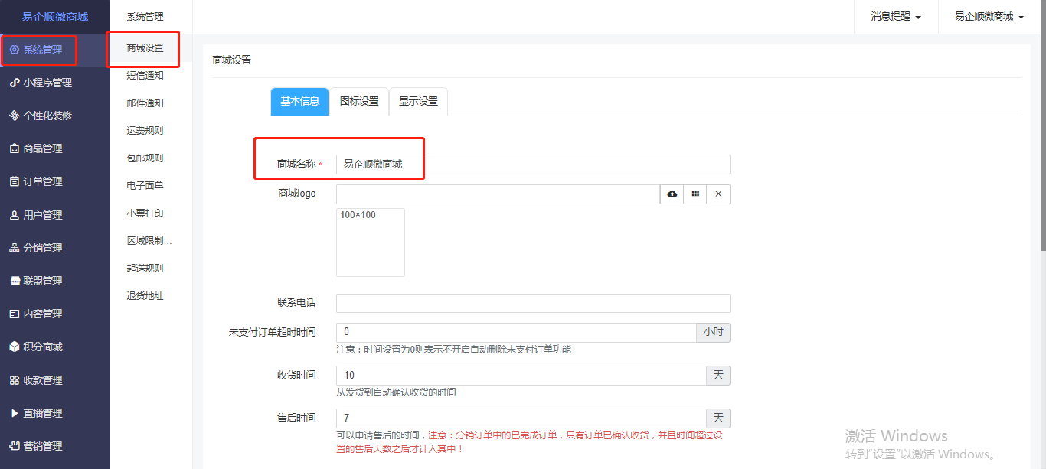
Task: Click the 用户管理 person icon
Action: point(14,215)
